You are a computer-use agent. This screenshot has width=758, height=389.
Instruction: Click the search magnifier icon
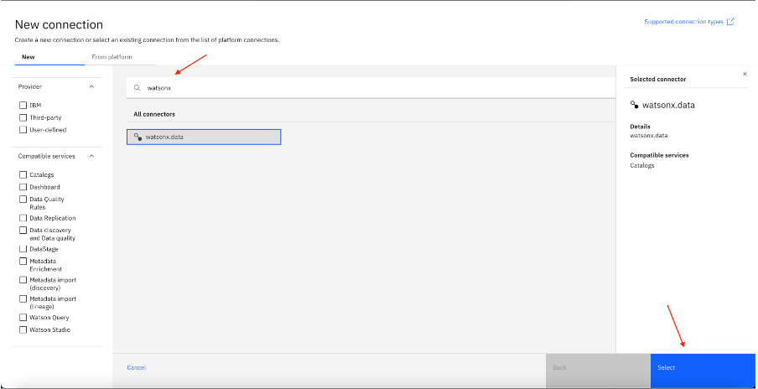tap(137, 87)
